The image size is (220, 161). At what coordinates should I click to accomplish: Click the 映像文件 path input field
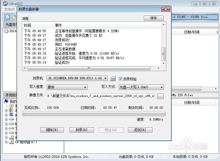click(101, 96)
